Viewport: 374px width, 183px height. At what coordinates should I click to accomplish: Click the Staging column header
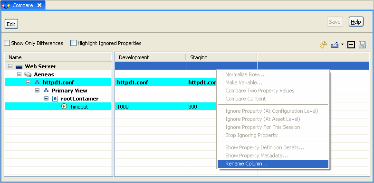(221, 57)
